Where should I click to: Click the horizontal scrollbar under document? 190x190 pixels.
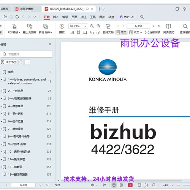click(121, 180)
